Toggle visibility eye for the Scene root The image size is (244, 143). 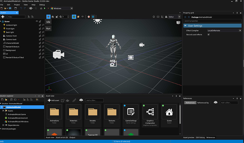[x=37, y=21]
